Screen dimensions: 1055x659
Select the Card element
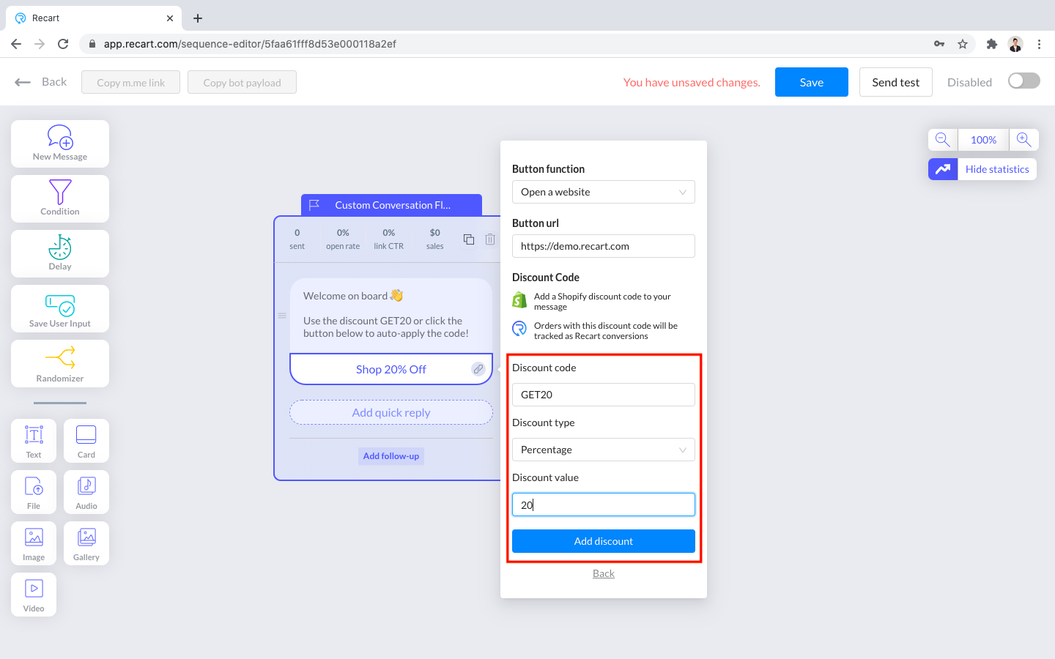(86, 441)
